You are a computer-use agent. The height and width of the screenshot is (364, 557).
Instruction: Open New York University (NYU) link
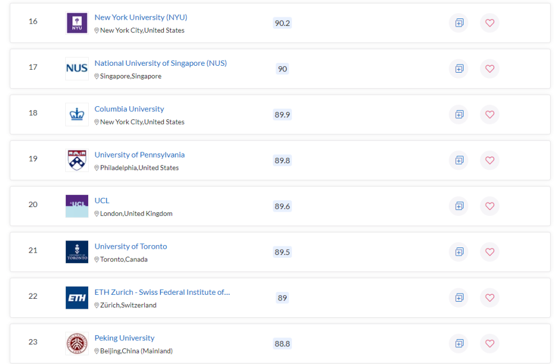(x=141, y=17)
